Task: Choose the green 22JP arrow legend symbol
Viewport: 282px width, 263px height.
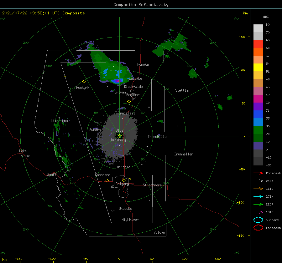Action: click(x=258, y=204)
